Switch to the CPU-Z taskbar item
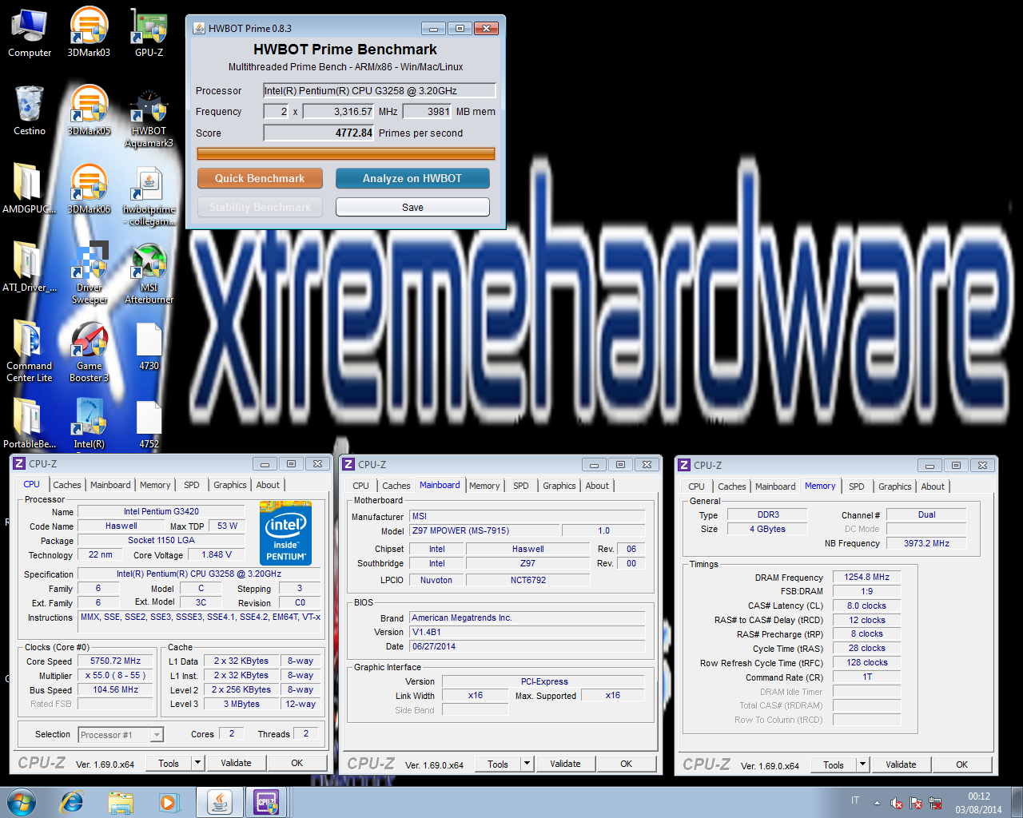This screenshot has width=1023, height=818. click(266, 802)
